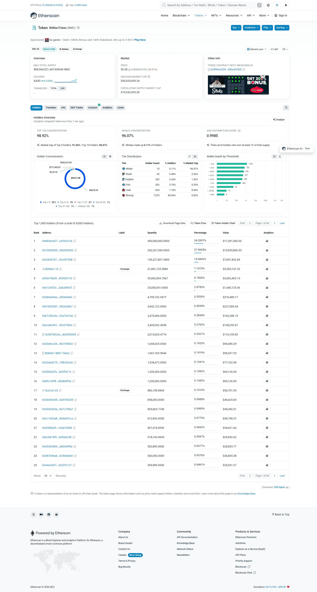
Task: Open the Gaming dropdown
Action: (x=282, y=27)
